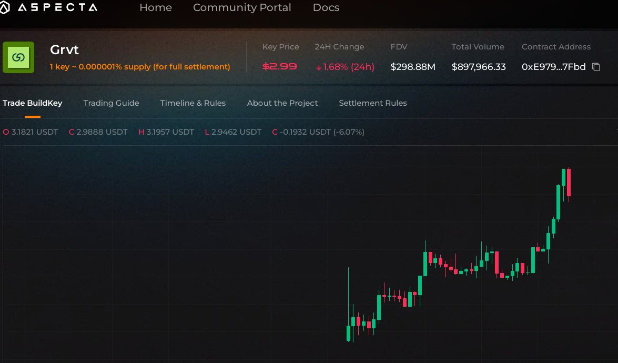Image resolution: width=618 pixels, height=363 pixels.
Task: Click the open value 3.1821 USDT
Action: (35, 132)
